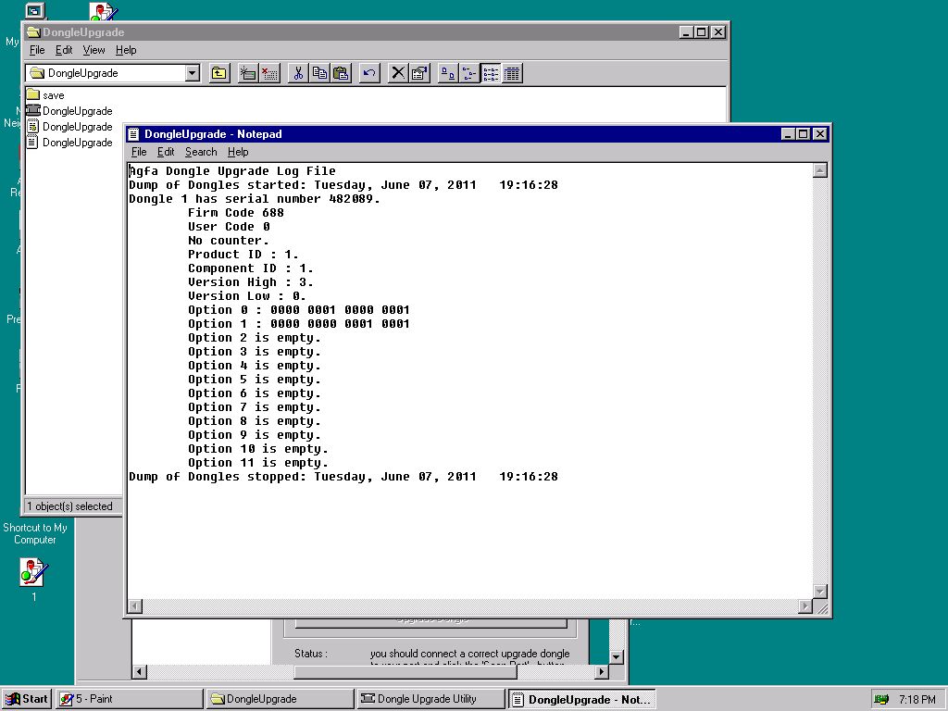Click the 'User Code 0' line
The height and width of the screenshot is (711, 948).
point(230,227)
